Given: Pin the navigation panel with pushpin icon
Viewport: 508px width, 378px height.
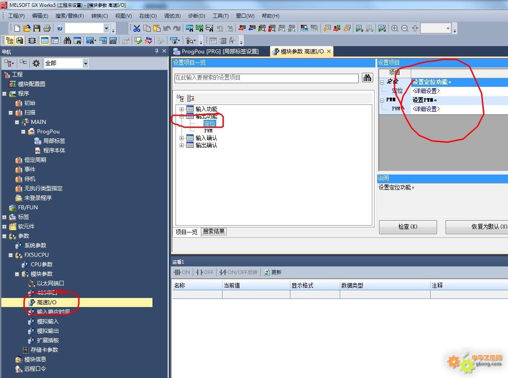Looking at the screenshot, I should pyautogui.click(x=157, y=51).
